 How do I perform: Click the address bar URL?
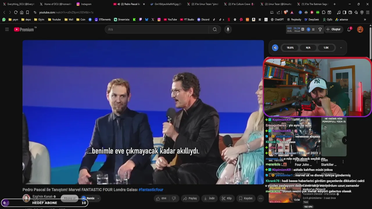pos(66,12)
